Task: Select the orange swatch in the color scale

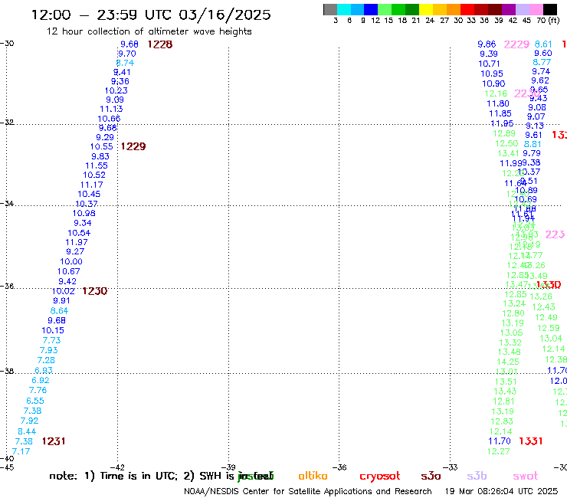Action: click(454, 9)
